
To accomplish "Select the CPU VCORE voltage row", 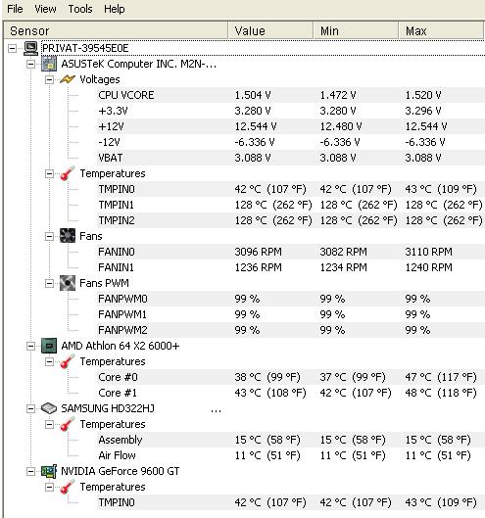I will 291,95.
